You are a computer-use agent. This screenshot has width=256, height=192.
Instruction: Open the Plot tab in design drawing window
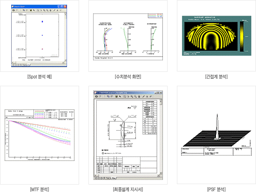[x=114, y=178]
